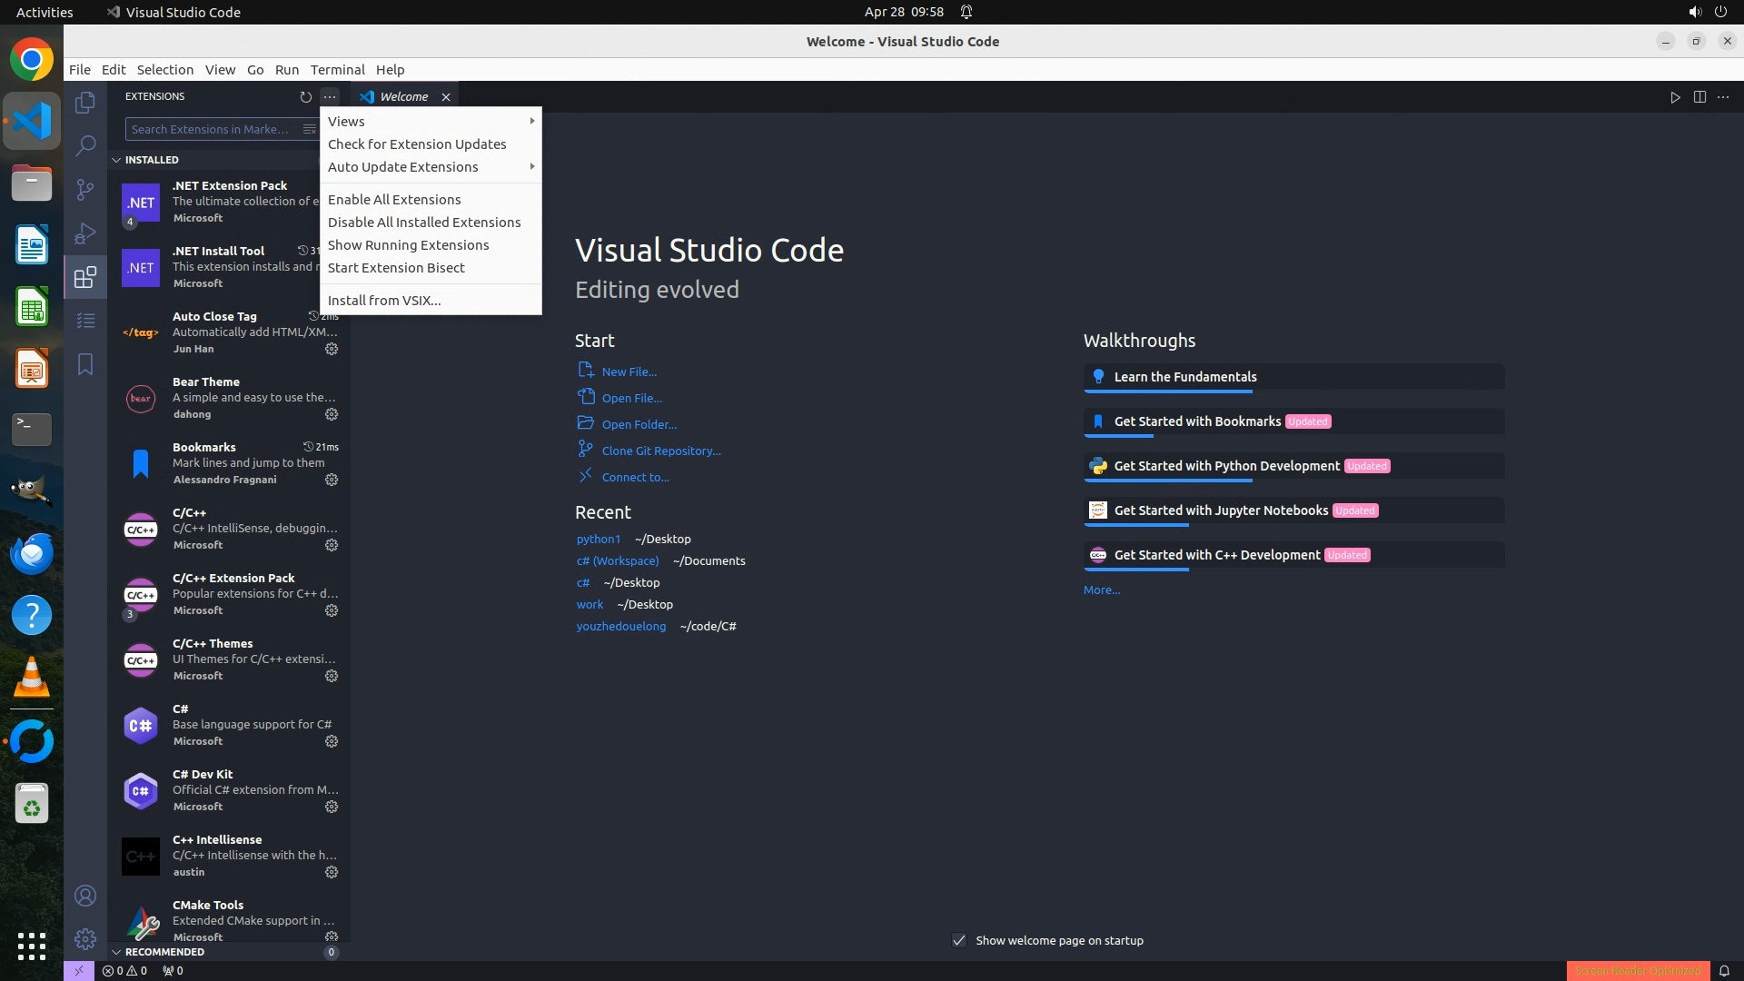Open the Get Started with Python Development walkthrough
This screenshot has height=981, width=1744.
coord(1226,466)
